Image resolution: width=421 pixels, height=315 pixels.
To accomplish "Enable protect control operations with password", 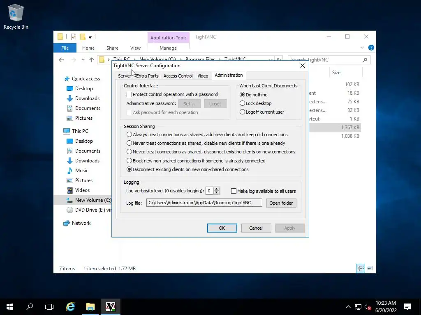I will point(129,94).
